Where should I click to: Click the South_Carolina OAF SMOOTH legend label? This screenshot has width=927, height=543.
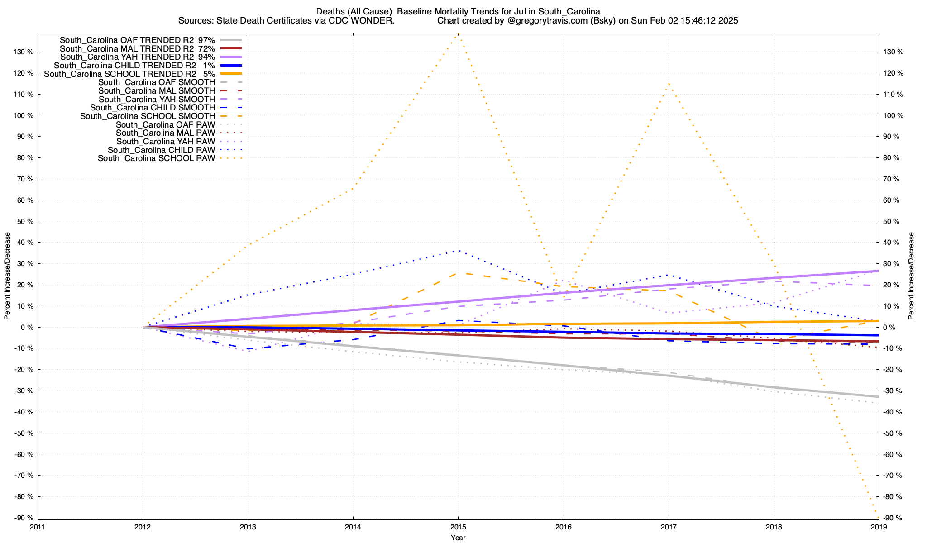point(156,82)
